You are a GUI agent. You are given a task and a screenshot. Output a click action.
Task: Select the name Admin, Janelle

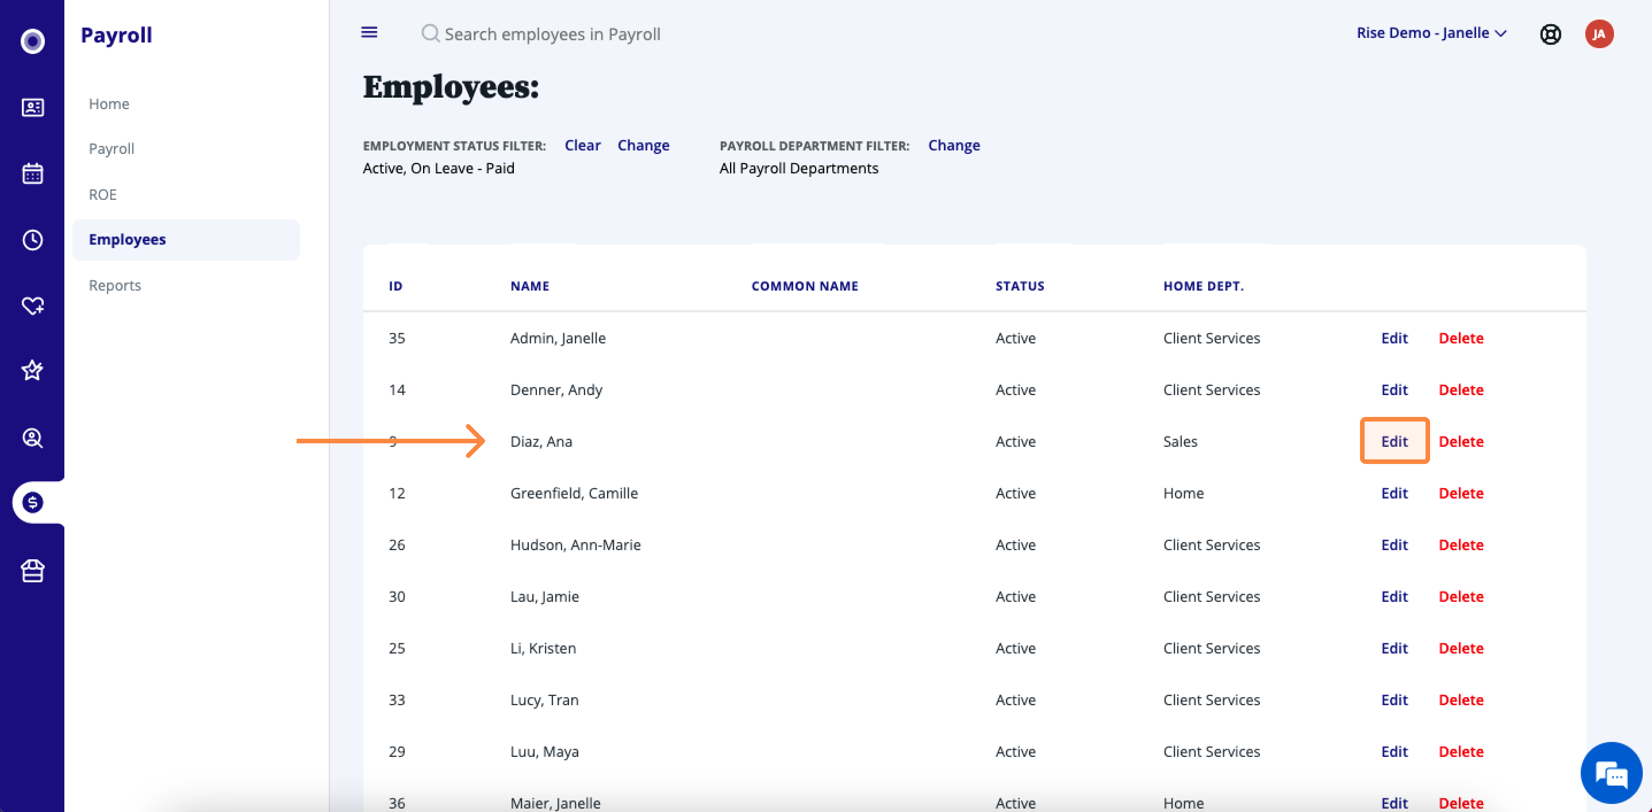558,338
